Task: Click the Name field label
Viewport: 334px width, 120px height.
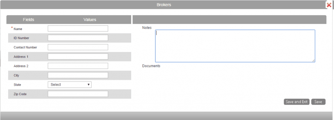Action: (x=18, y=29)
